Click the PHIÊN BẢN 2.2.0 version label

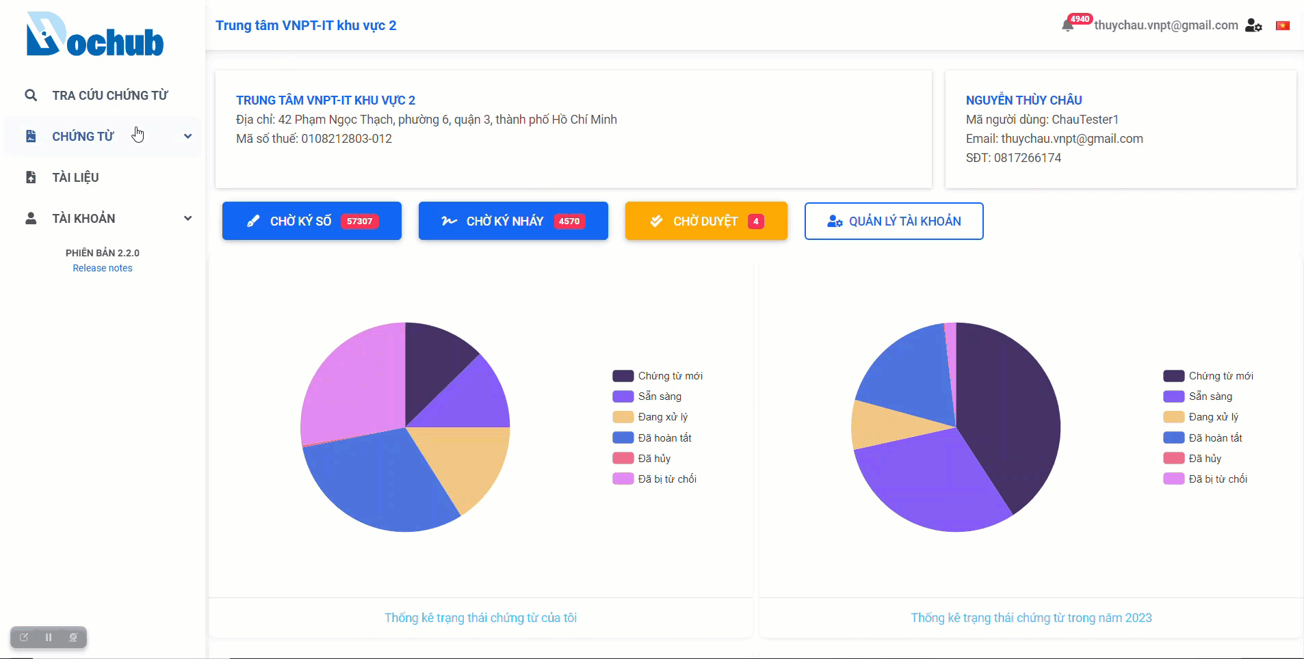point(103,253)
